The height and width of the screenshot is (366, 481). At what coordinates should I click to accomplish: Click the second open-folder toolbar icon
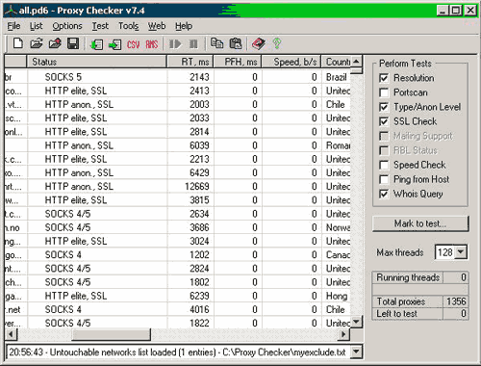(55, 43)
